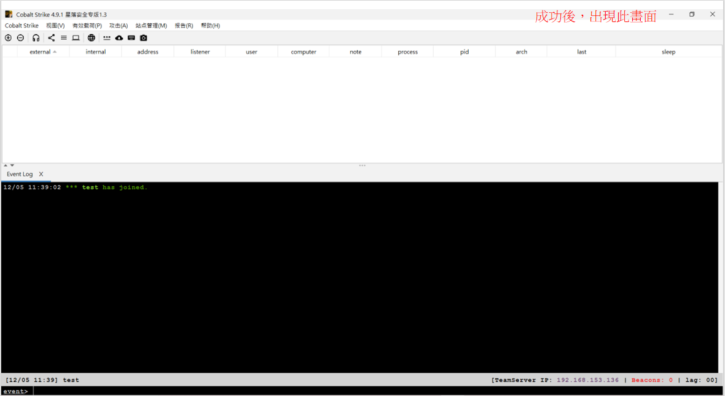725x396 pixels.
Task: Sort by the user column header
Action: (251, 51)
